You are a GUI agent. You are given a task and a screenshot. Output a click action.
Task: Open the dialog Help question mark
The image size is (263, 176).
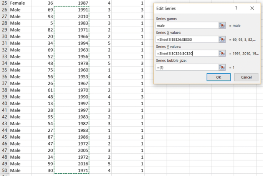coord(236,8)
